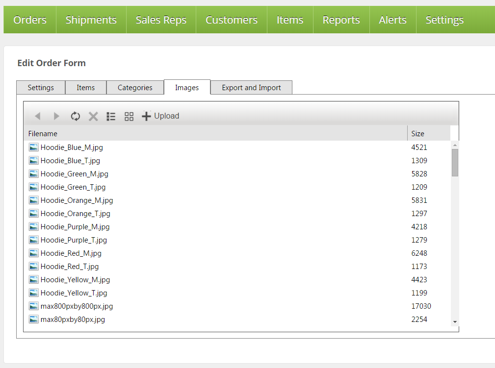The height and width of the screenshot is (368, 495).
Task: Go to the Reports menu
Action: point(341,20)
